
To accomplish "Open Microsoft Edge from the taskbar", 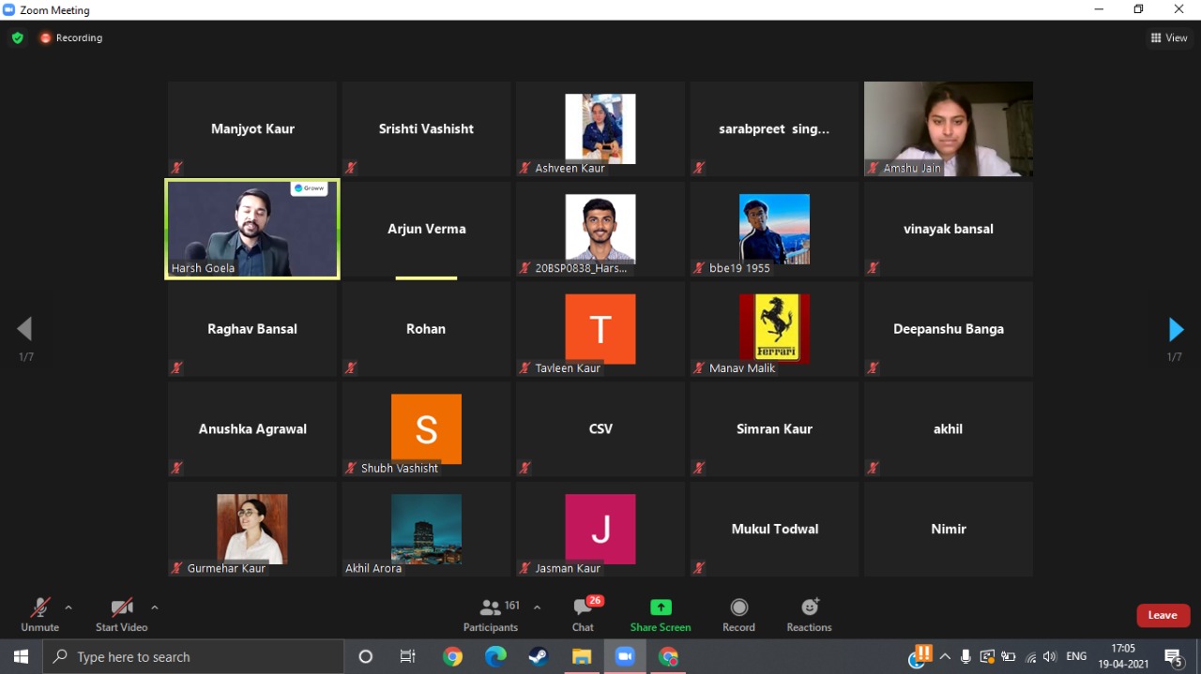I will coord(495,657).
